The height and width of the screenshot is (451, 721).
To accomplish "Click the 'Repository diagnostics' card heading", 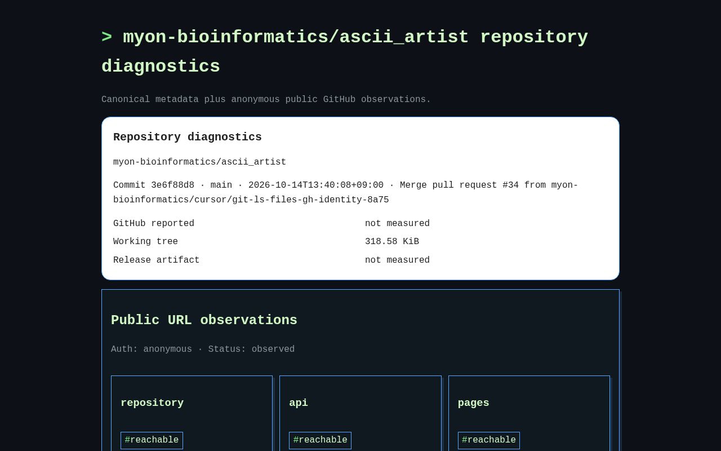I will tap(188, 137).
